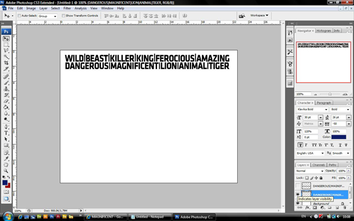354x221 pixels.
Task: Open the Filter menu
Action: point(67,8)
